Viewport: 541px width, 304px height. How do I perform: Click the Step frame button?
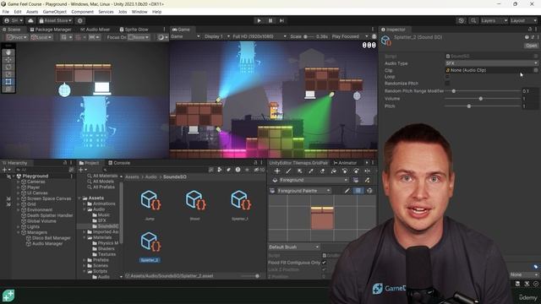click(x=281, y=20)
